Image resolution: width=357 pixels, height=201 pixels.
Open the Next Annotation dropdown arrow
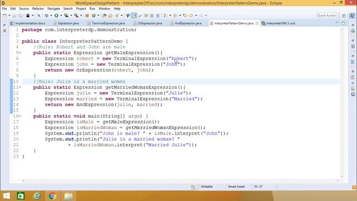click(x=170, y=16)
